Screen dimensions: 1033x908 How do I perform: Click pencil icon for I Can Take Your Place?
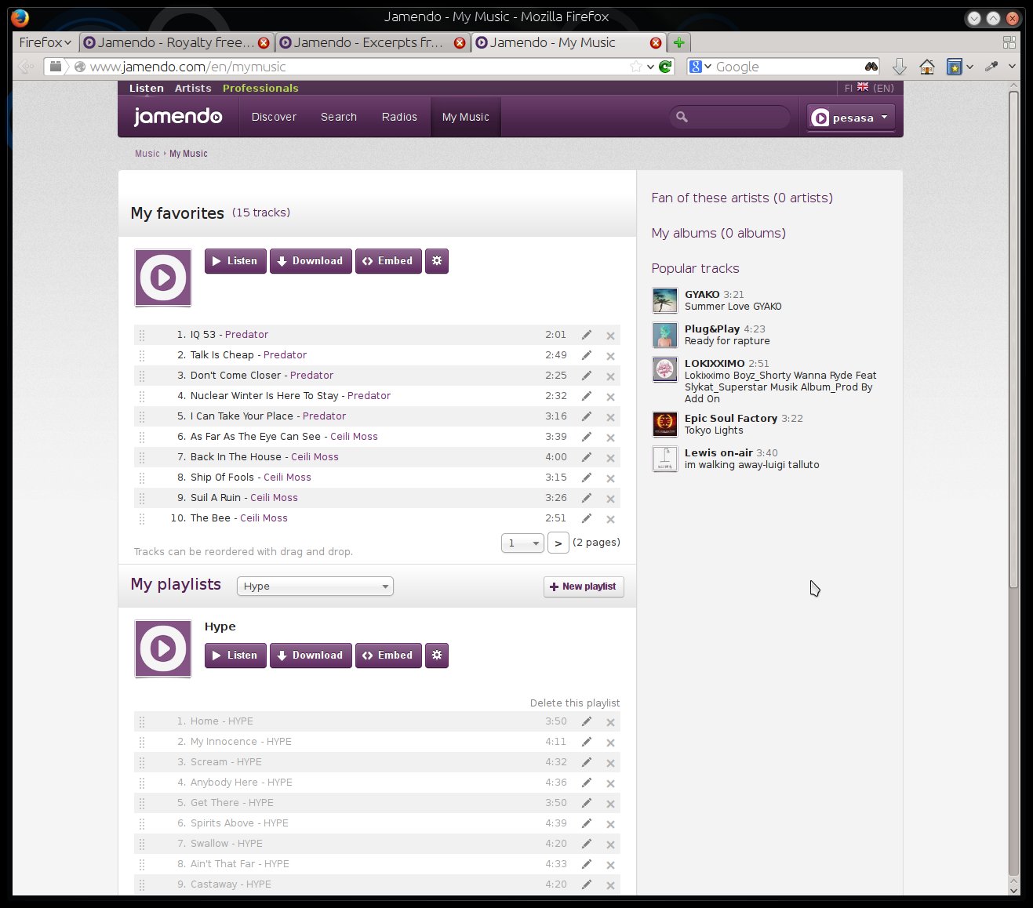click(586, 416)
